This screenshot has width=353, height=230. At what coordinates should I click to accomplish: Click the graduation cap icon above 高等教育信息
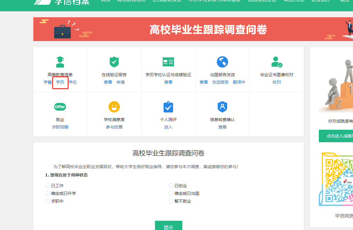pos(60,61)
